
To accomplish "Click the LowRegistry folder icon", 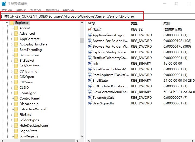I will tap(16, 136).
